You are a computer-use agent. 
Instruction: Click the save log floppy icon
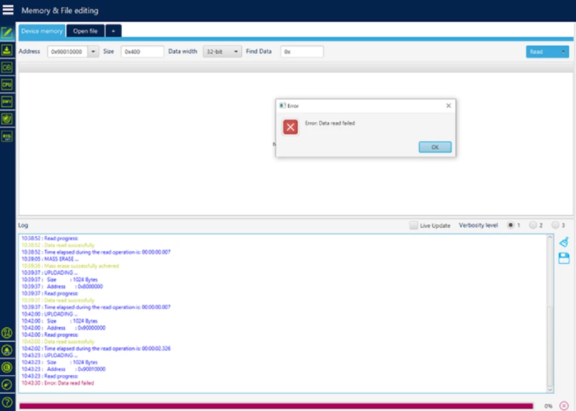tap(564, 258)
